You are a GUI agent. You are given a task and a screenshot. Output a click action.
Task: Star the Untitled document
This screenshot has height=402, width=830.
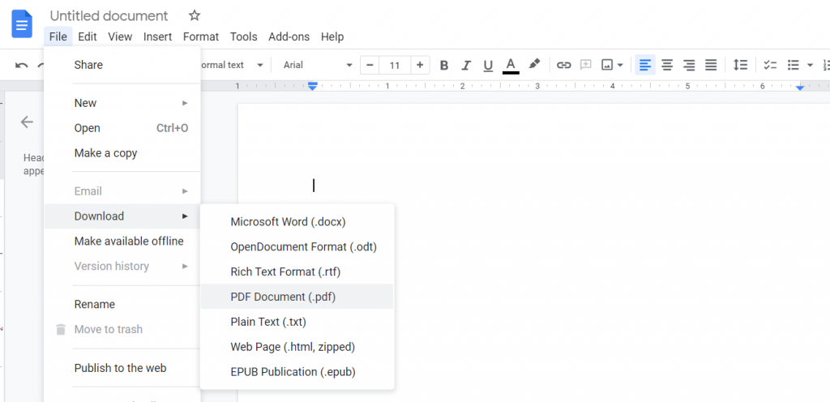tap(194, 15)
